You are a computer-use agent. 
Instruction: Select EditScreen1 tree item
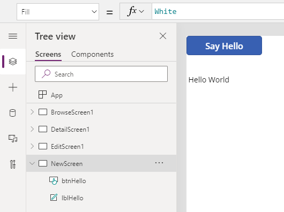[x=101, y=146]
